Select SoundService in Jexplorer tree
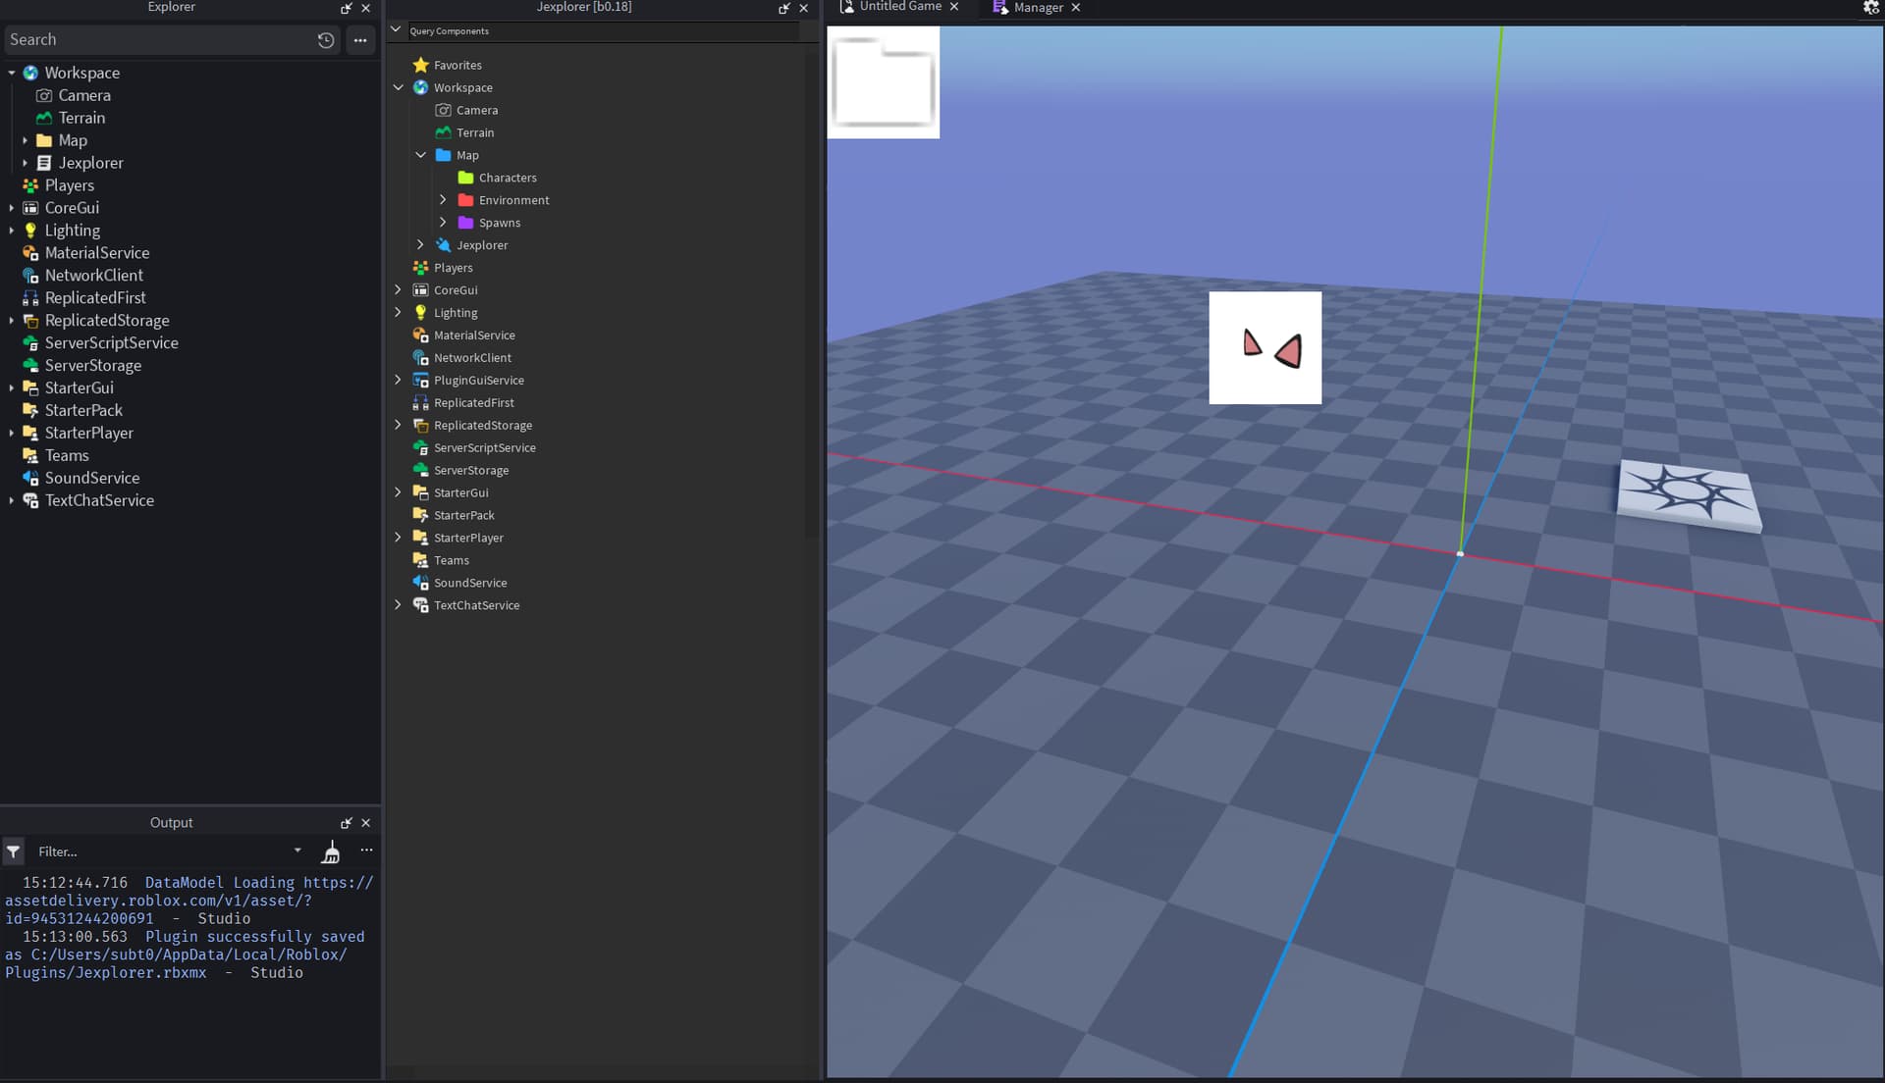The image size is (1885, 1083). coord(470,583)
